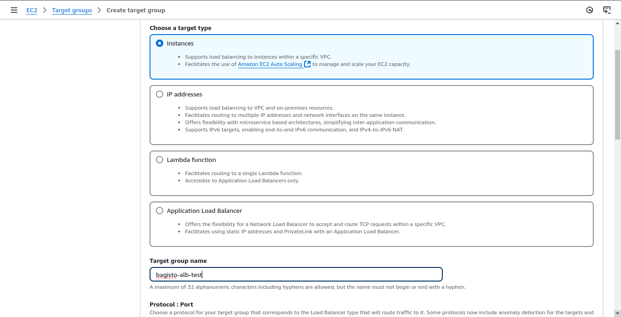Select the IP addresses target type

160,95
